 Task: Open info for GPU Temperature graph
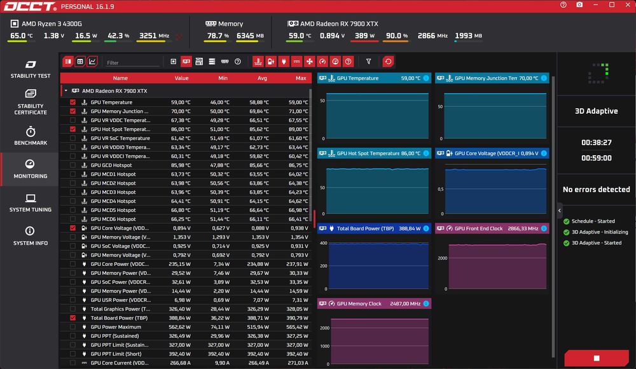[x=426, y=78]
